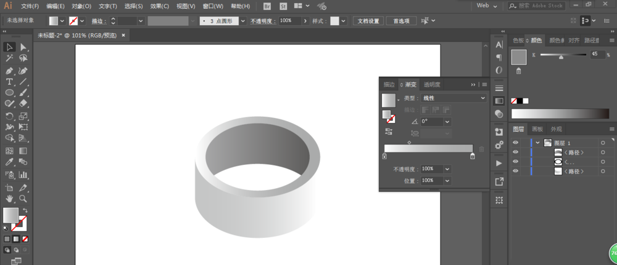Toggle visibility of first 路径 sublayer

pyautogui.click(x=516, y=152)
